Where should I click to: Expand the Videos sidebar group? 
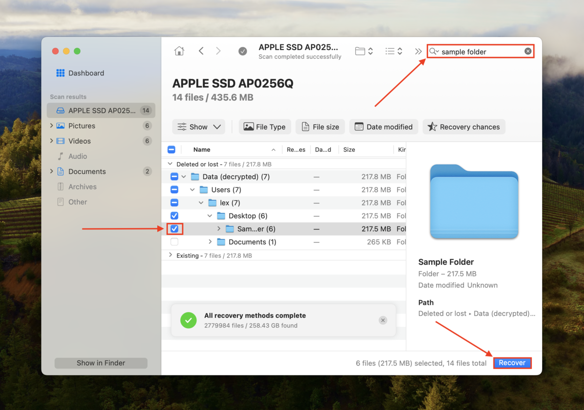52,141
